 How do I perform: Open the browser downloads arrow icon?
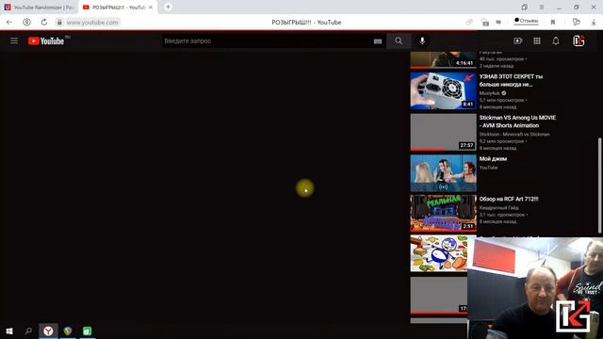pyautogui.click(x=594, y=23)
